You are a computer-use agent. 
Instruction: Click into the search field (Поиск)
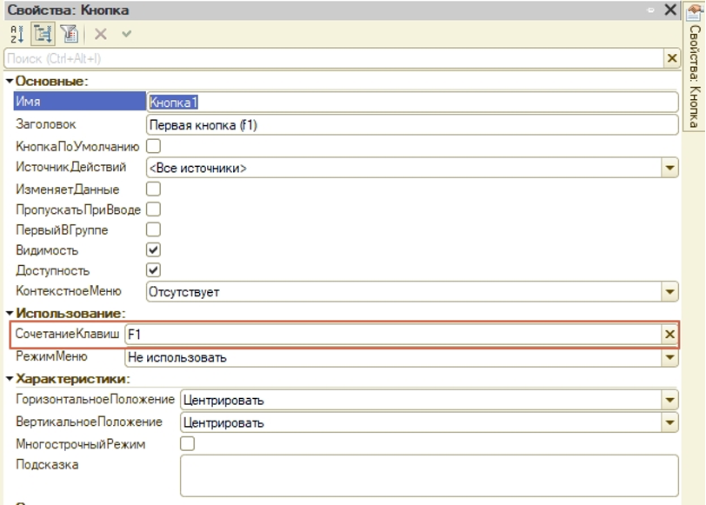tap(334, 58)
